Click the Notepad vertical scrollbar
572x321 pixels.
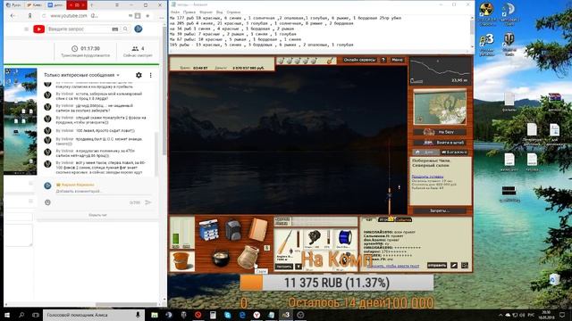[x=472, y=32]
